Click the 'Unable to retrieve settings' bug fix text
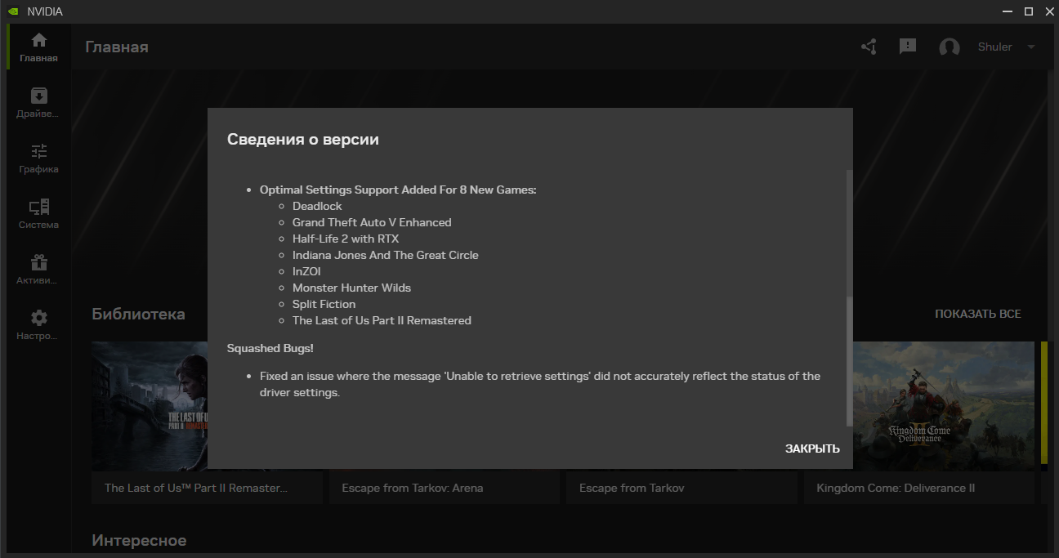Screen dimensions: 1059x558 [x=540, y=384]
